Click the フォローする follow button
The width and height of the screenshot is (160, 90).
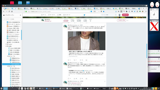tap(121, 20)
